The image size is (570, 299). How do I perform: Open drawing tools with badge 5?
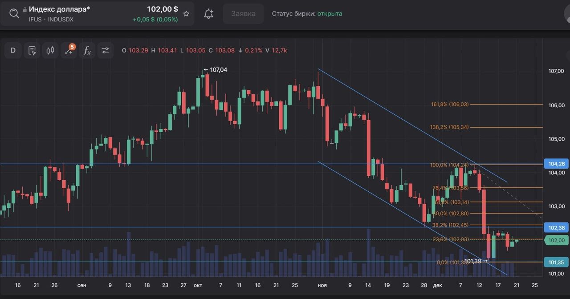(69, 50)
